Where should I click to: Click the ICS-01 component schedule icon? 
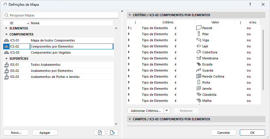click(x=6, y=40)
